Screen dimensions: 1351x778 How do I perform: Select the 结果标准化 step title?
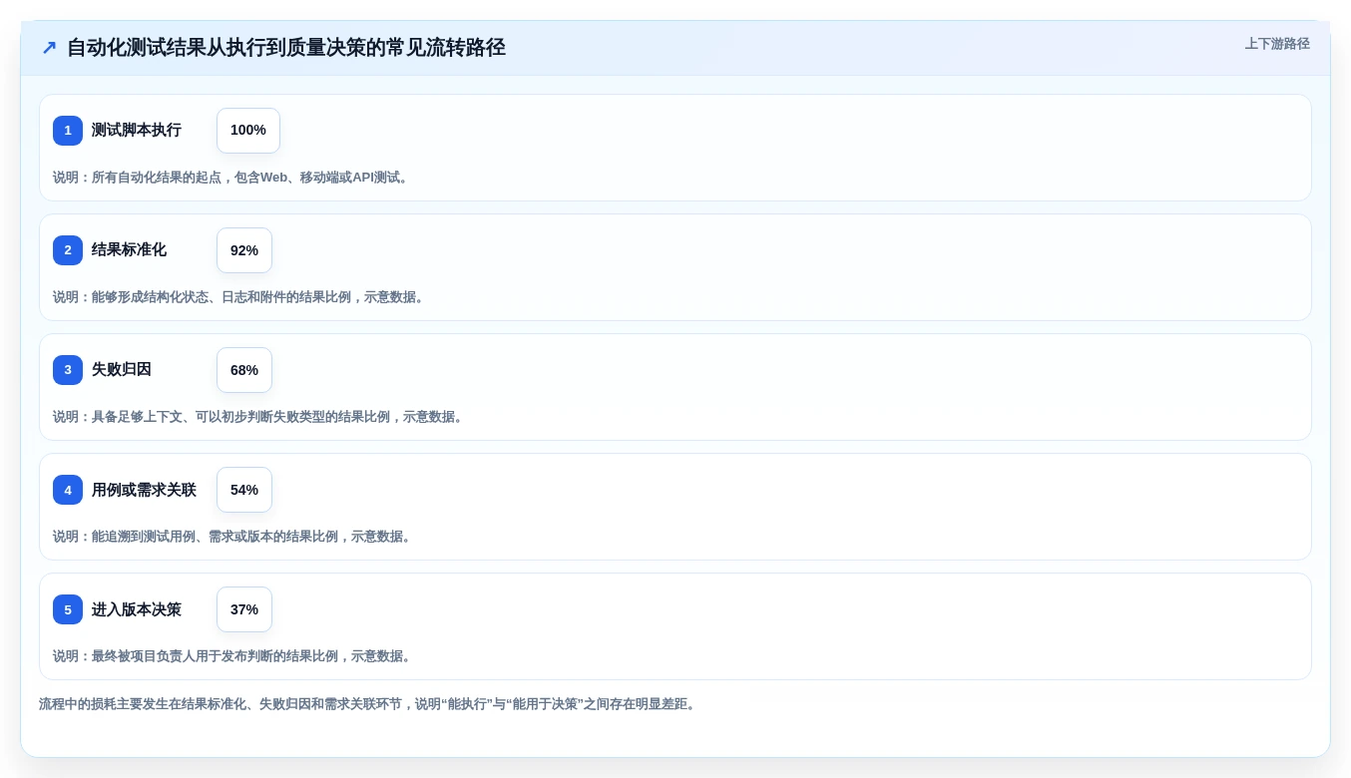(x=129, y=250)
